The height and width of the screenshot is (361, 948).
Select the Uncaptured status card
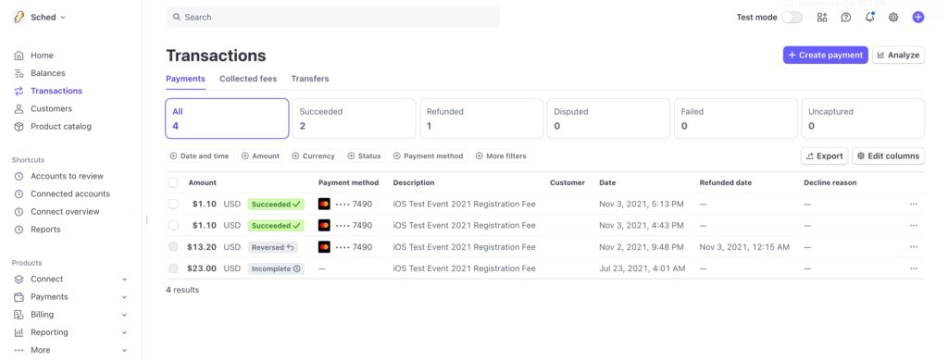coord(863,118)
